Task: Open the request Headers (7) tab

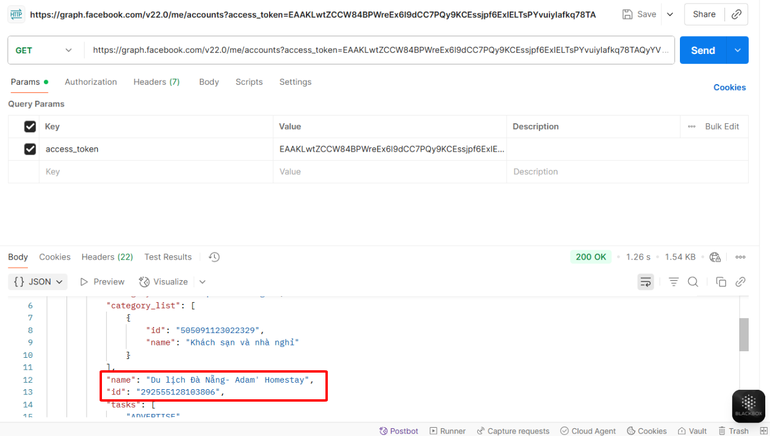Action: tap(156, 82)
